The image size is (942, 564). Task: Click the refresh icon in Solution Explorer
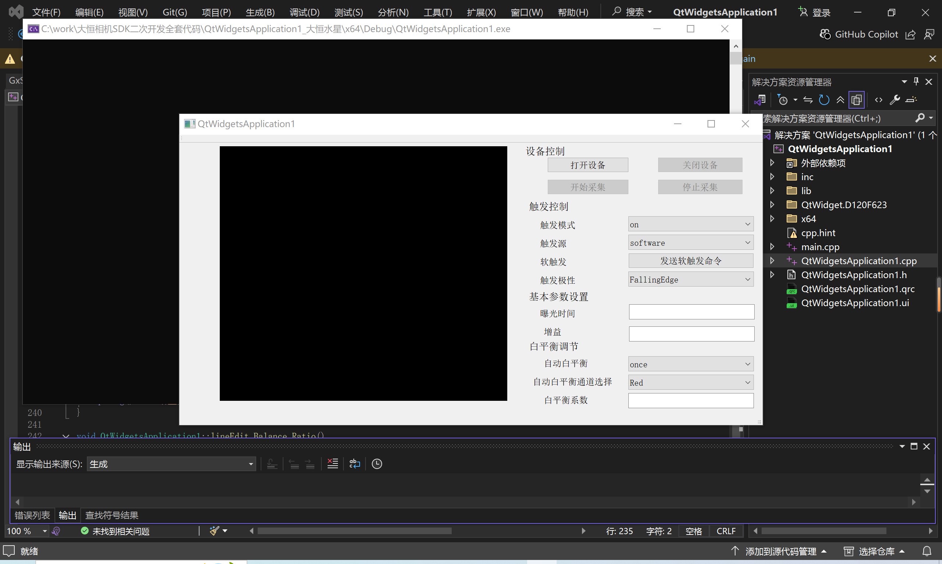pyautogui.click(x=823, y=100)
